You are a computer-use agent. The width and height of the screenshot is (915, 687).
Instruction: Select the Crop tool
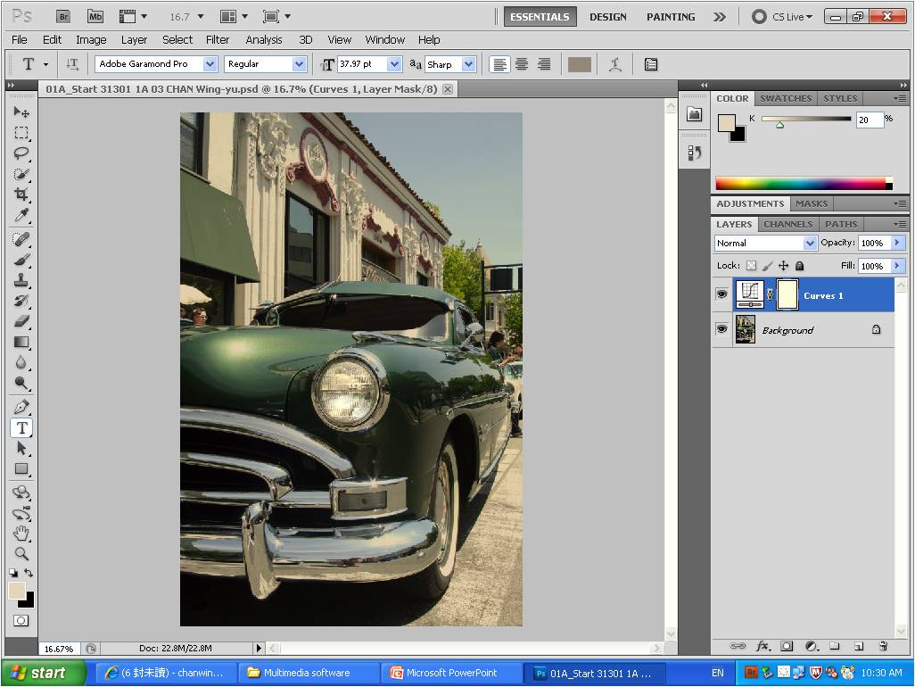pyautogui.click(x=21, y=195)
